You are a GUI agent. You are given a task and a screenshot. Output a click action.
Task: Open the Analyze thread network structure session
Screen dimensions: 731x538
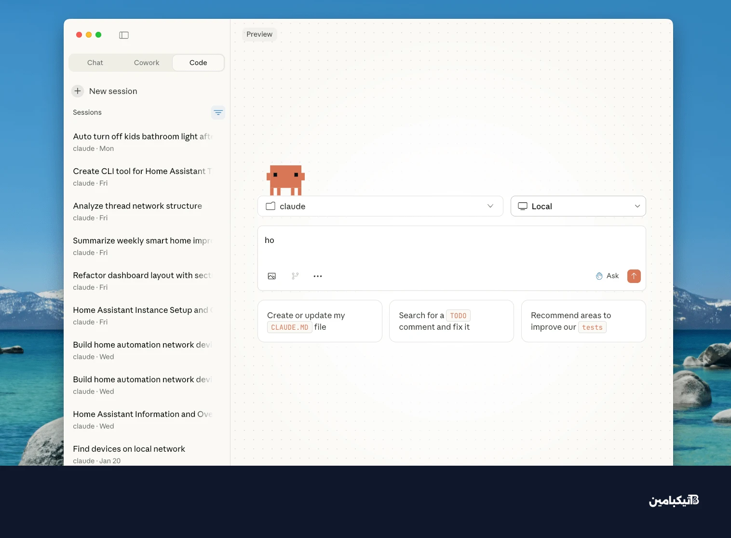coord(137,211)
